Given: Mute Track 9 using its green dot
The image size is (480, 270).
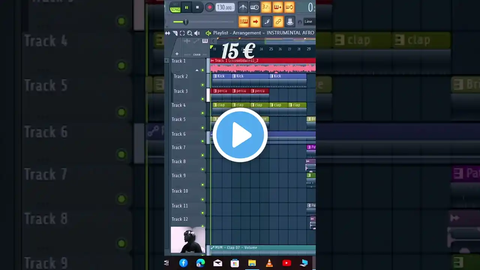Looking at the screenshot, I should (202, 184).
